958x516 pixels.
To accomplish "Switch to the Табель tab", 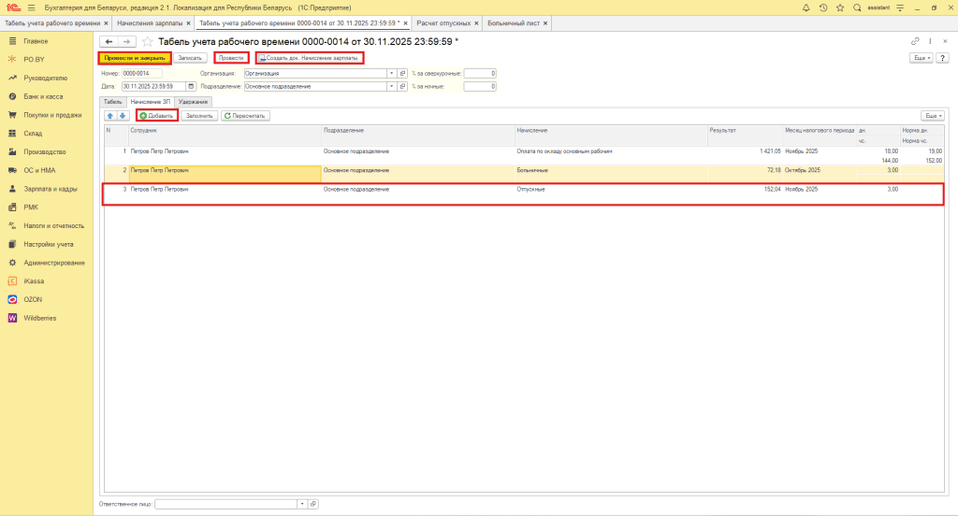I will coord(112,101).
